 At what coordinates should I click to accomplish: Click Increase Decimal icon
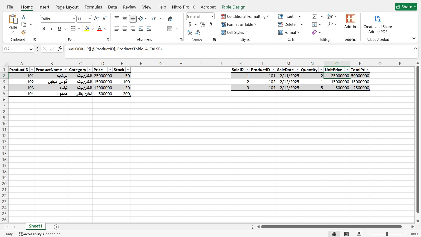pos(190,32)
